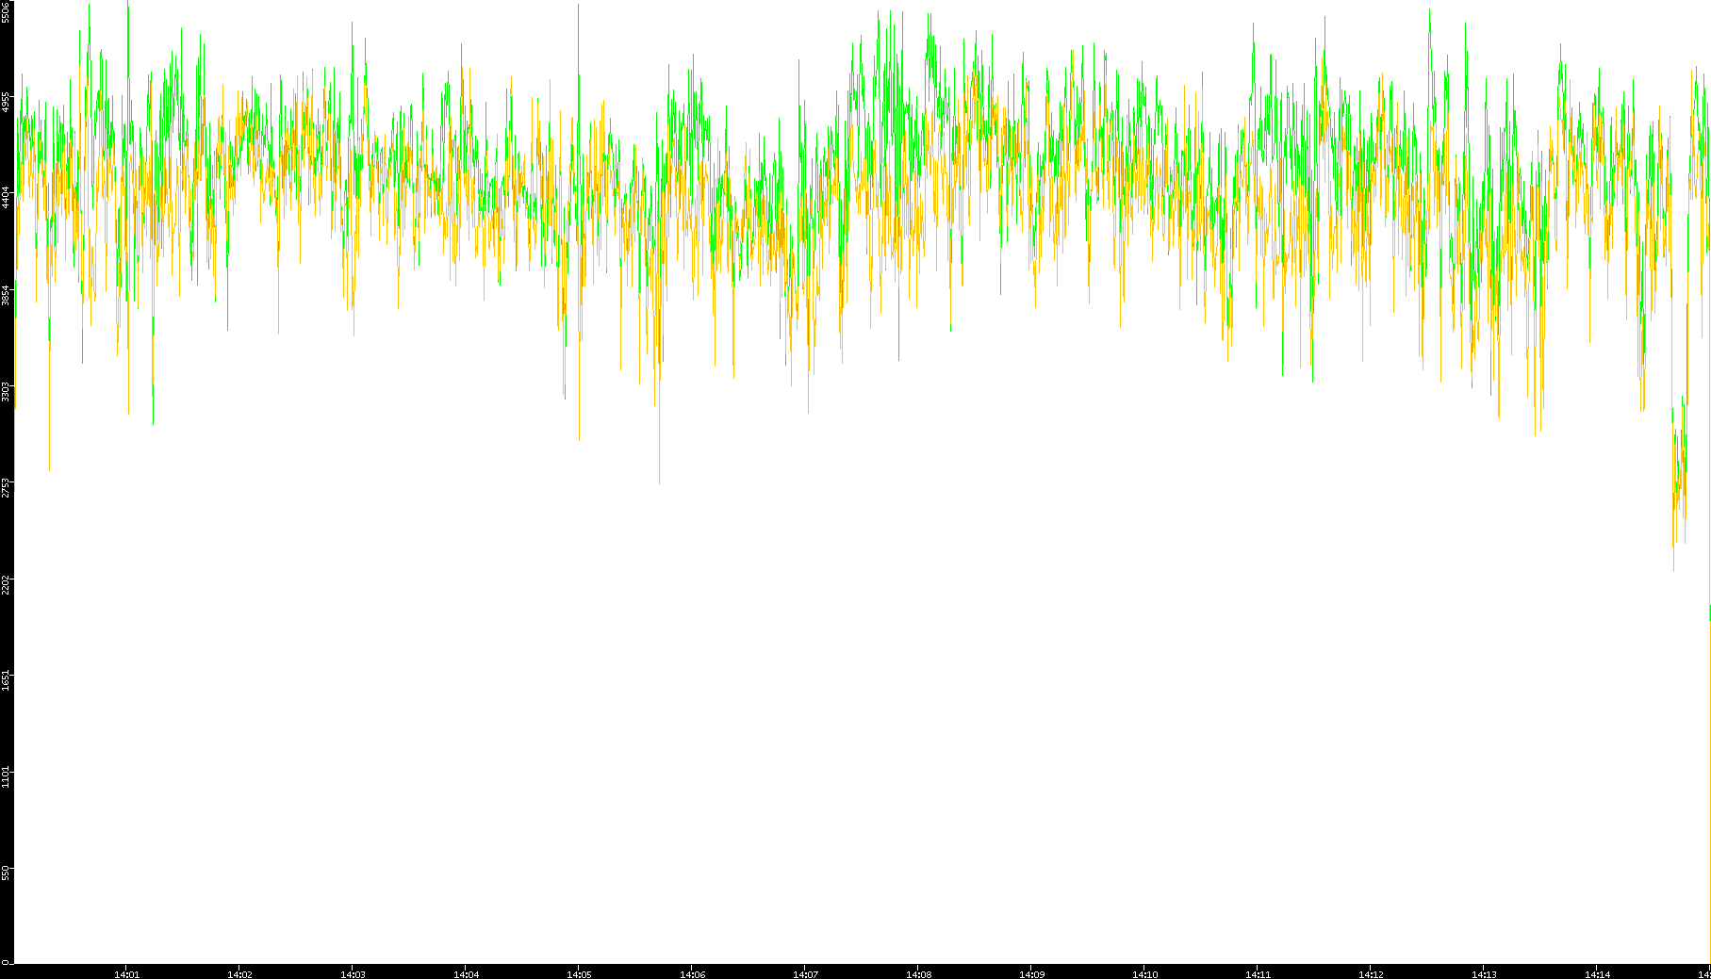The width and height of the screenshot is (1711, 979).
Task: Click the 14:06 time axis label
Action: tap(692, 974)
